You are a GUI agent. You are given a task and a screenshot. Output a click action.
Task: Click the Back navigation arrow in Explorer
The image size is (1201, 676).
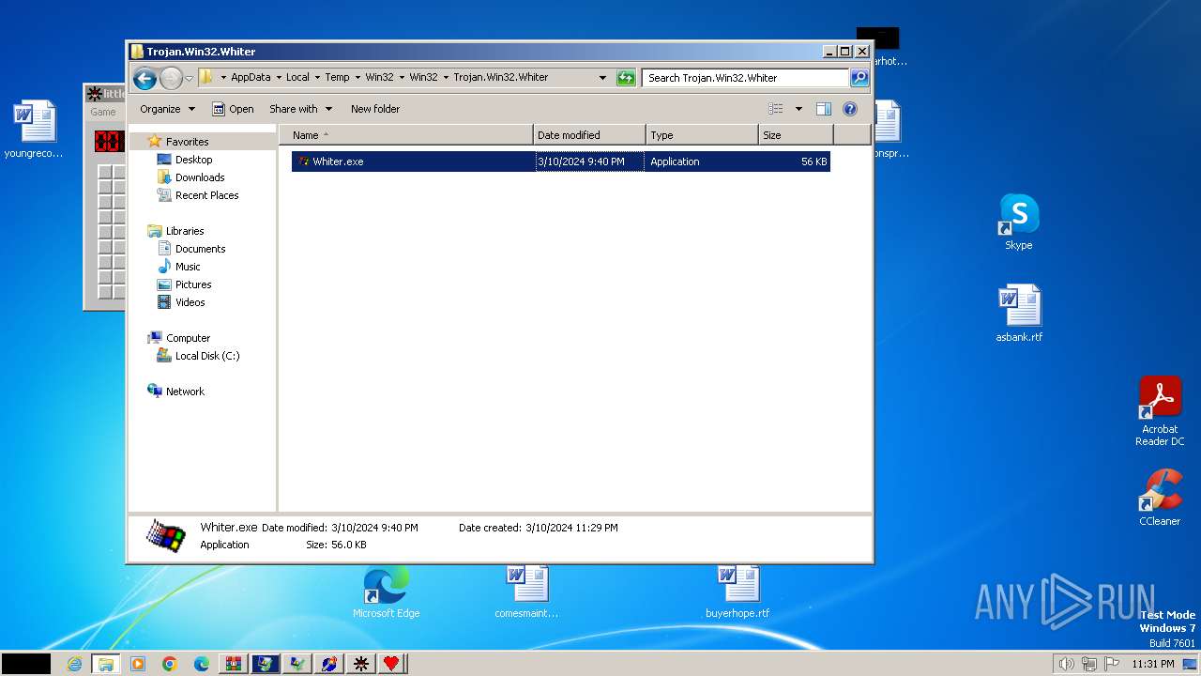click(144, 78)
